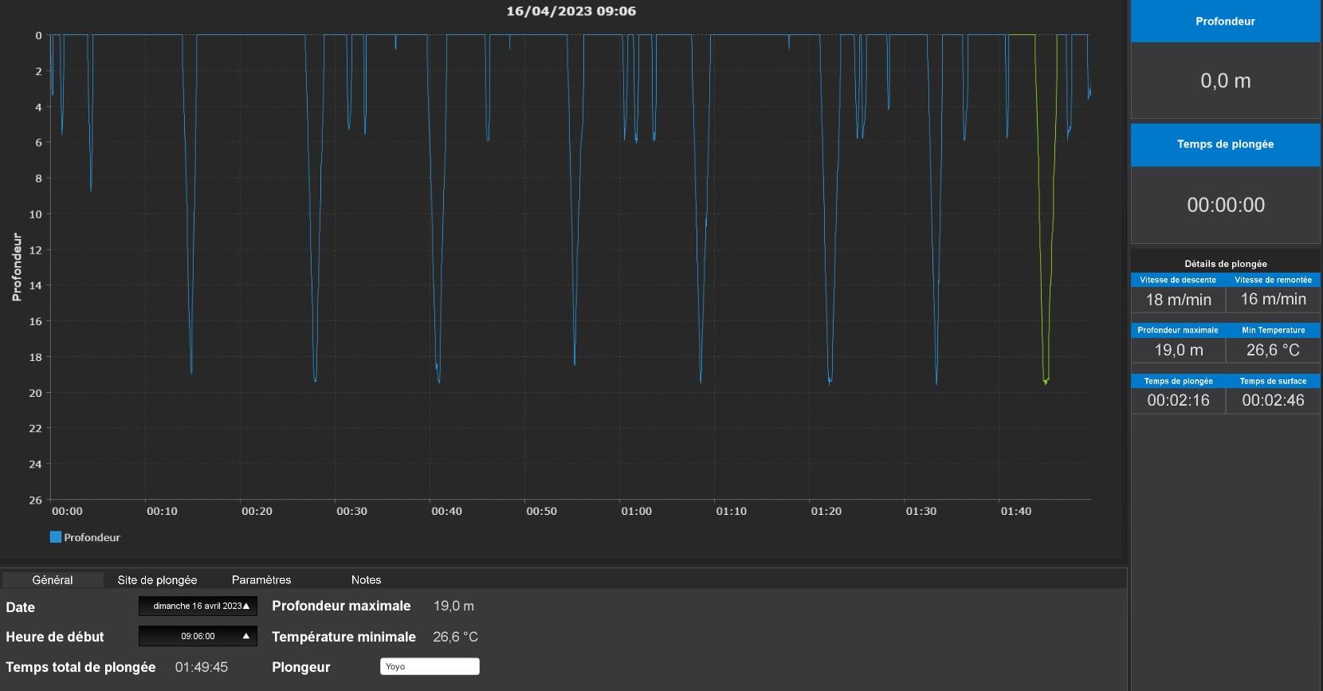Click the 00:30 time axis label
The image size is (1323, 691).
tap(351, 511)
